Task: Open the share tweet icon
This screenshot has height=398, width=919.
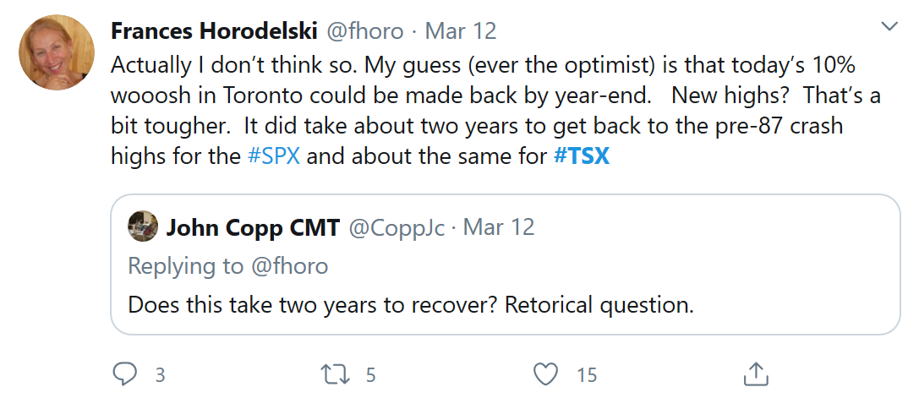Action: click(x=755, y=373)
